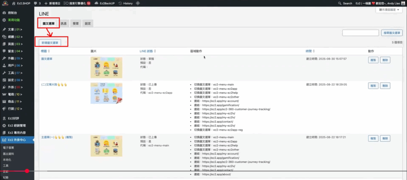Expand the 顯示項目設定 dropdown
407x180 pixels.
[389, 10]
